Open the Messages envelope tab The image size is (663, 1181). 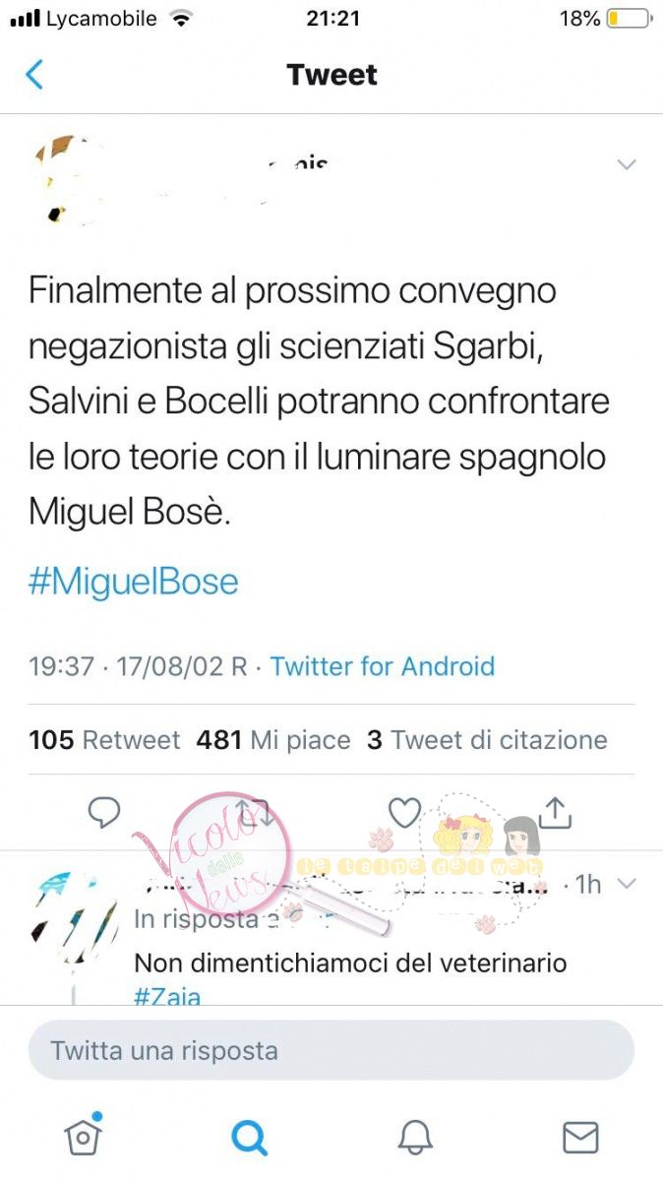580,1138
